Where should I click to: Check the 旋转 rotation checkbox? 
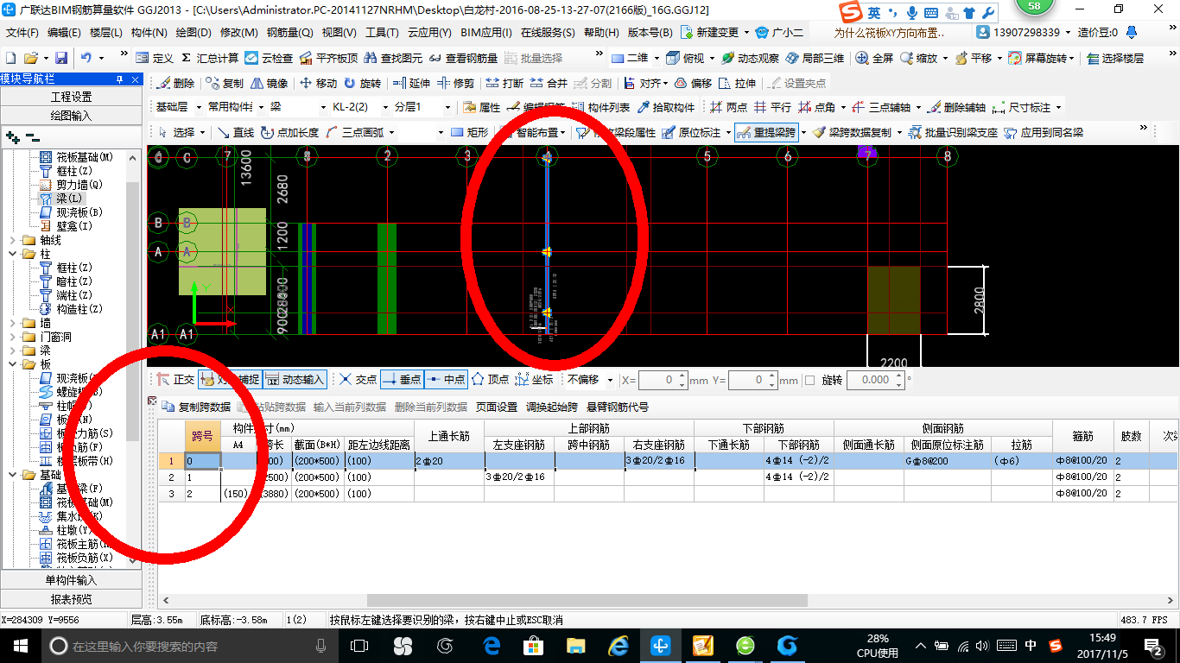[x=809, y=380]
